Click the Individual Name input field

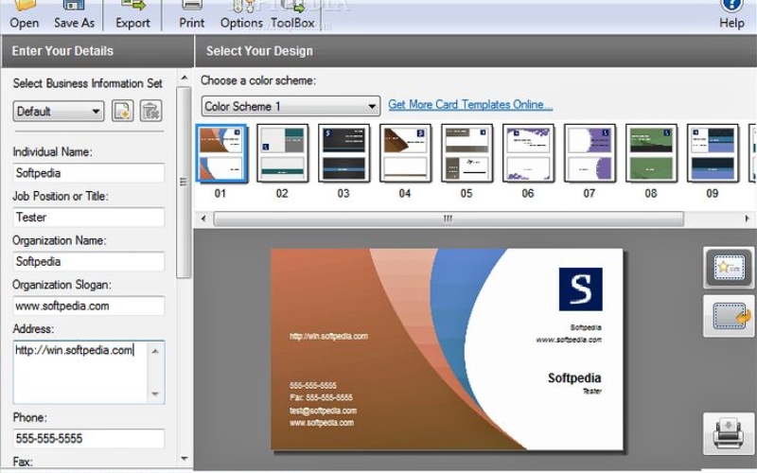[x=89, y=173]
